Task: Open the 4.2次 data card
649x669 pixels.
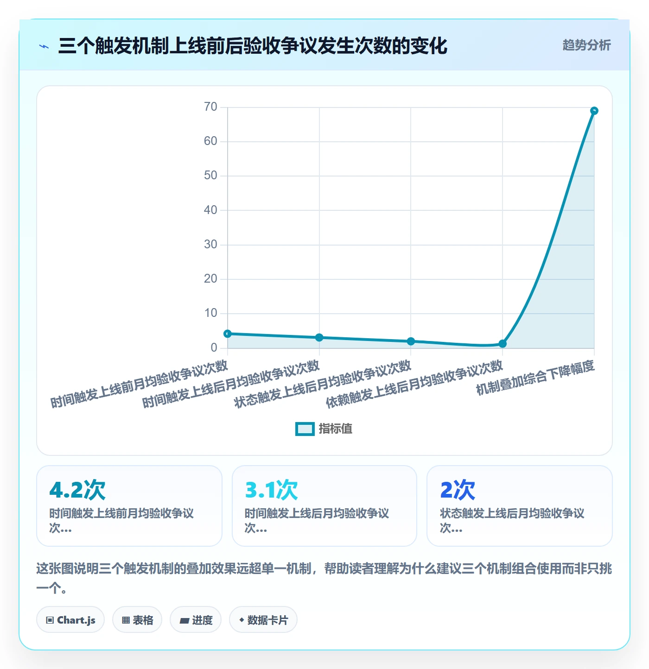Action: click(x=129, y=506)
